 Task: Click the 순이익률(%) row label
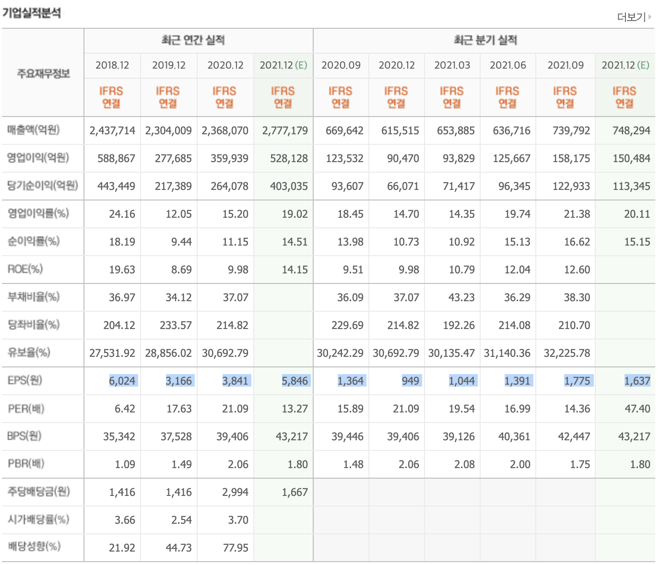pyautogui.click(x=34, y=241)
